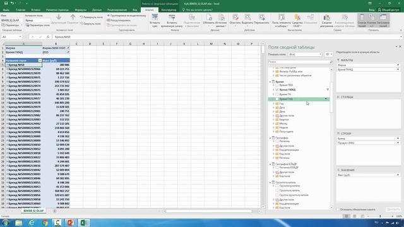Click the Drill Down arrow icon

(x=59, y=17)
